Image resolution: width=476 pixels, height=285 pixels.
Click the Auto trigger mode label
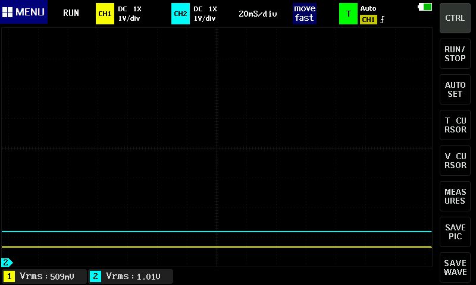[368, 8]
